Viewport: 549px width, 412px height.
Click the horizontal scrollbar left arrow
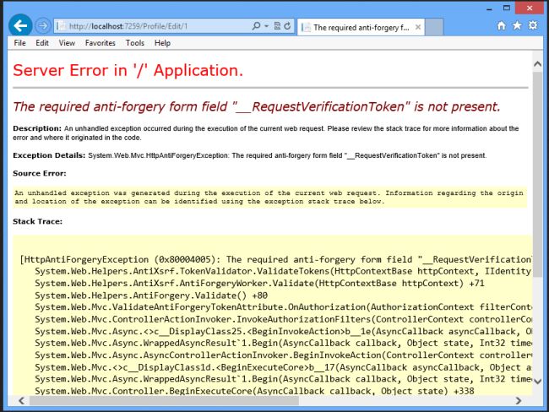[21, 400]
